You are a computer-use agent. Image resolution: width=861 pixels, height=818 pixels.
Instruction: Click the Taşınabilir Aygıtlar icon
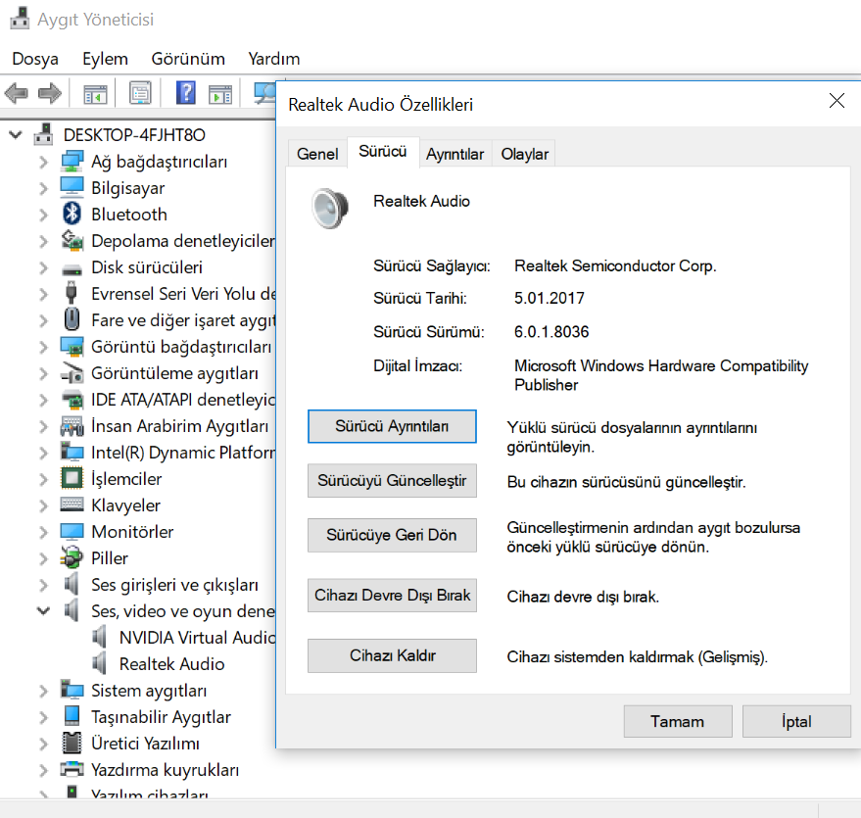coord(72,715)
